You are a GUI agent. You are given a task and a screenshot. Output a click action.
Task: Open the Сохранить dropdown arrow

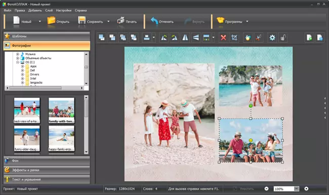pos(108,21)
